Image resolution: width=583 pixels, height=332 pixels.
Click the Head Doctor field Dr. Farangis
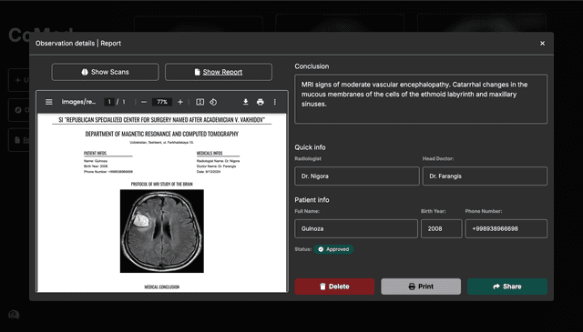(x=485, y=176)
